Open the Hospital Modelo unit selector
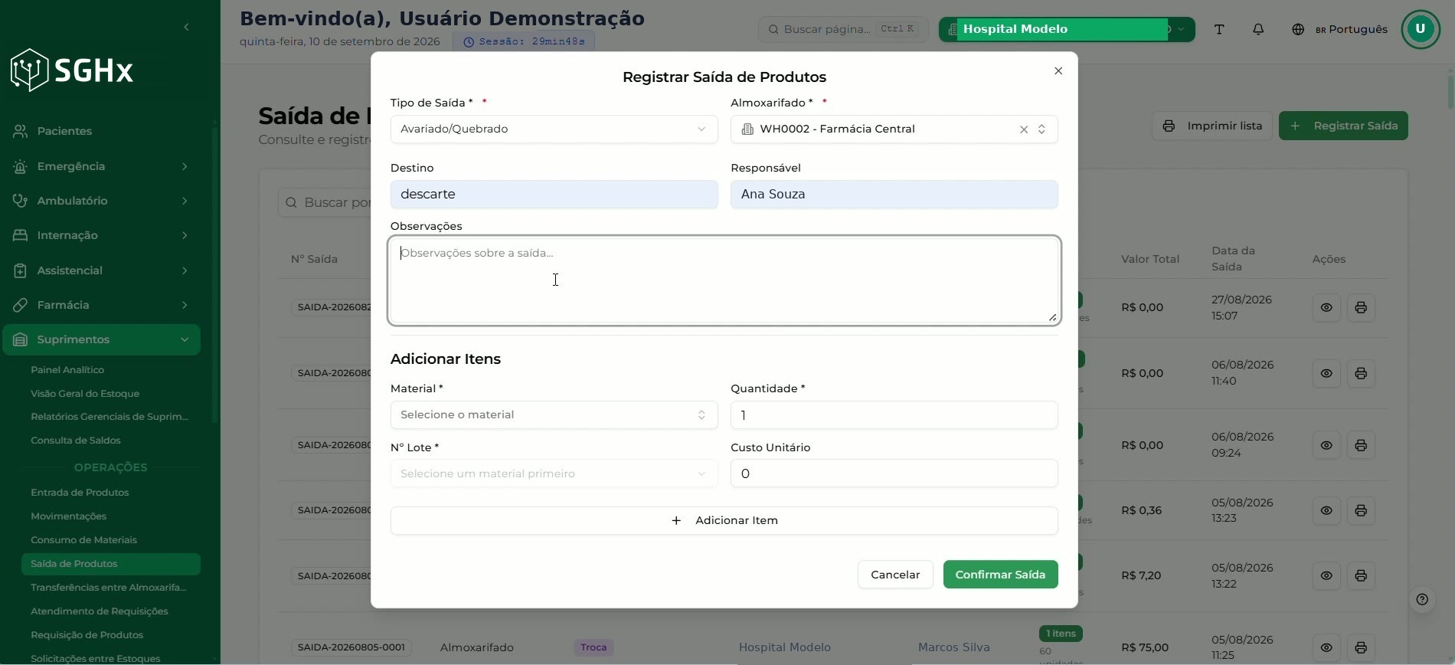Screen dimensions: 1455x665 click(1066, 29)
